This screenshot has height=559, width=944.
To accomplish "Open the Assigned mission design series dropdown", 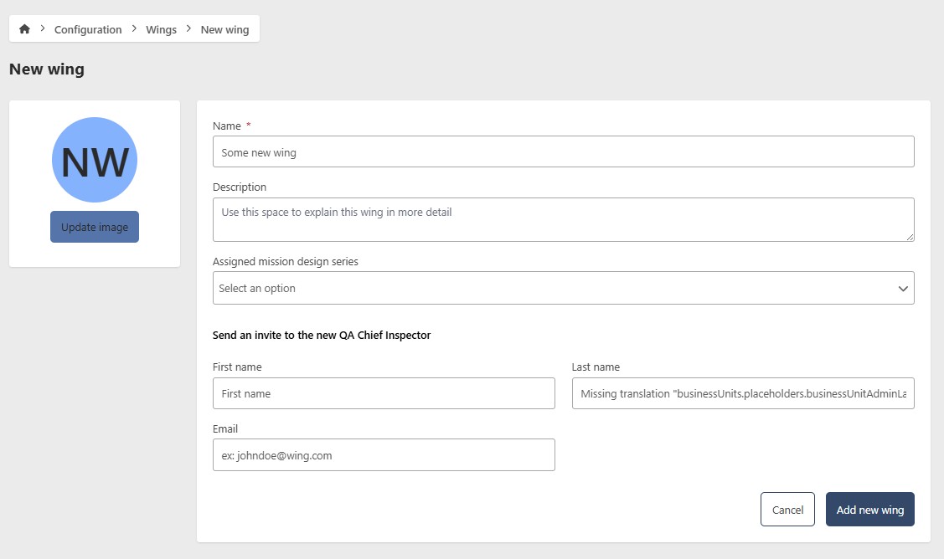I will coord(563,288).
